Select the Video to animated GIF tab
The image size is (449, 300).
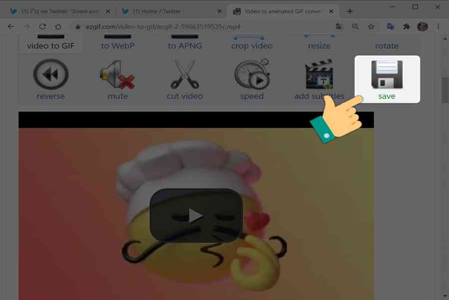click(x=283, y=11)
